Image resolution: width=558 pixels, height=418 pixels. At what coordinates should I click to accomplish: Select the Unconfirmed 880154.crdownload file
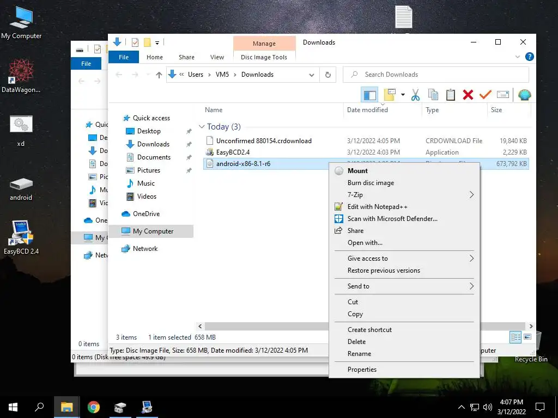tap(264, 141)
